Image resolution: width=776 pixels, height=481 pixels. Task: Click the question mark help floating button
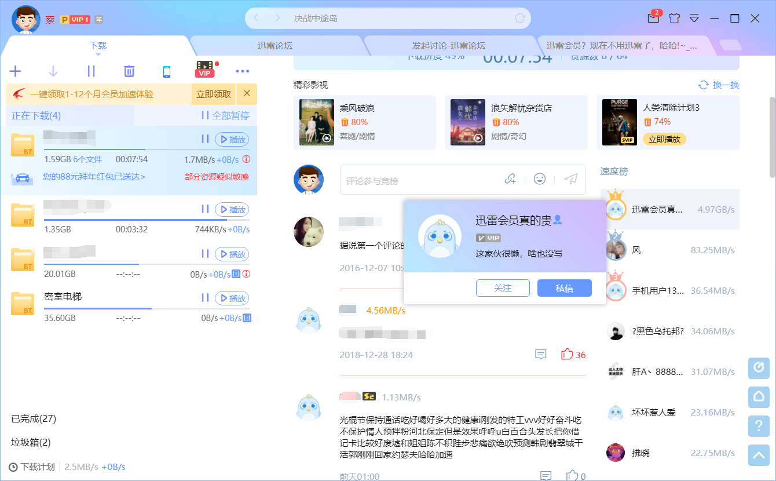(759, 426)
